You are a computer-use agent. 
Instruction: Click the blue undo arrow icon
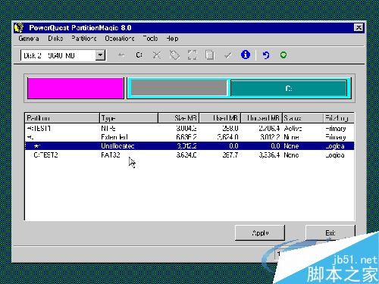(x=266, y=55)
